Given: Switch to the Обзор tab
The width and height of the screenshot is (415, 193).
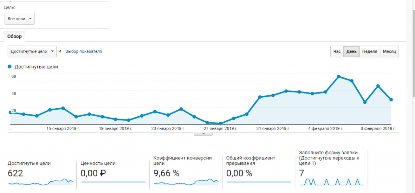Looking at the screenshot, I should [x=15, y=36].
